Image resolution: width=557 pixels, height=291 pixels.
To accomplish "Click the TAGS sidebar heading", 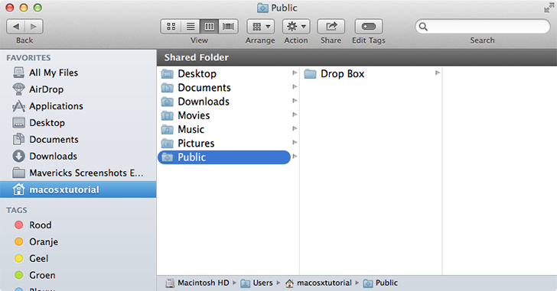I will coord(17,210).
